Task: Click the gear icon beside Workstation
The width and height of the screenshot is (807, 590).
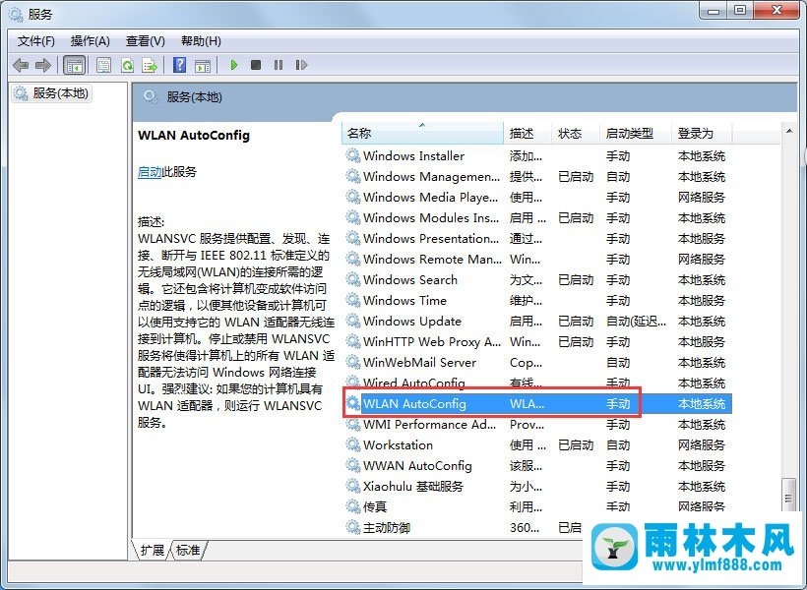Action: click(x=352, y=444)
